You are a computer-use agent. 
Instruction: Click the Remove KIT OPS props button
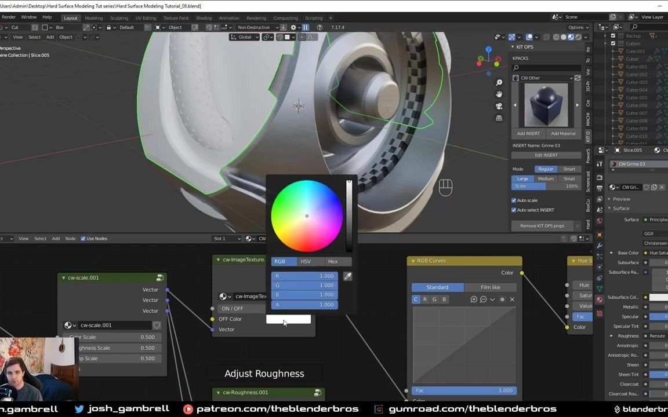[542, 225]
